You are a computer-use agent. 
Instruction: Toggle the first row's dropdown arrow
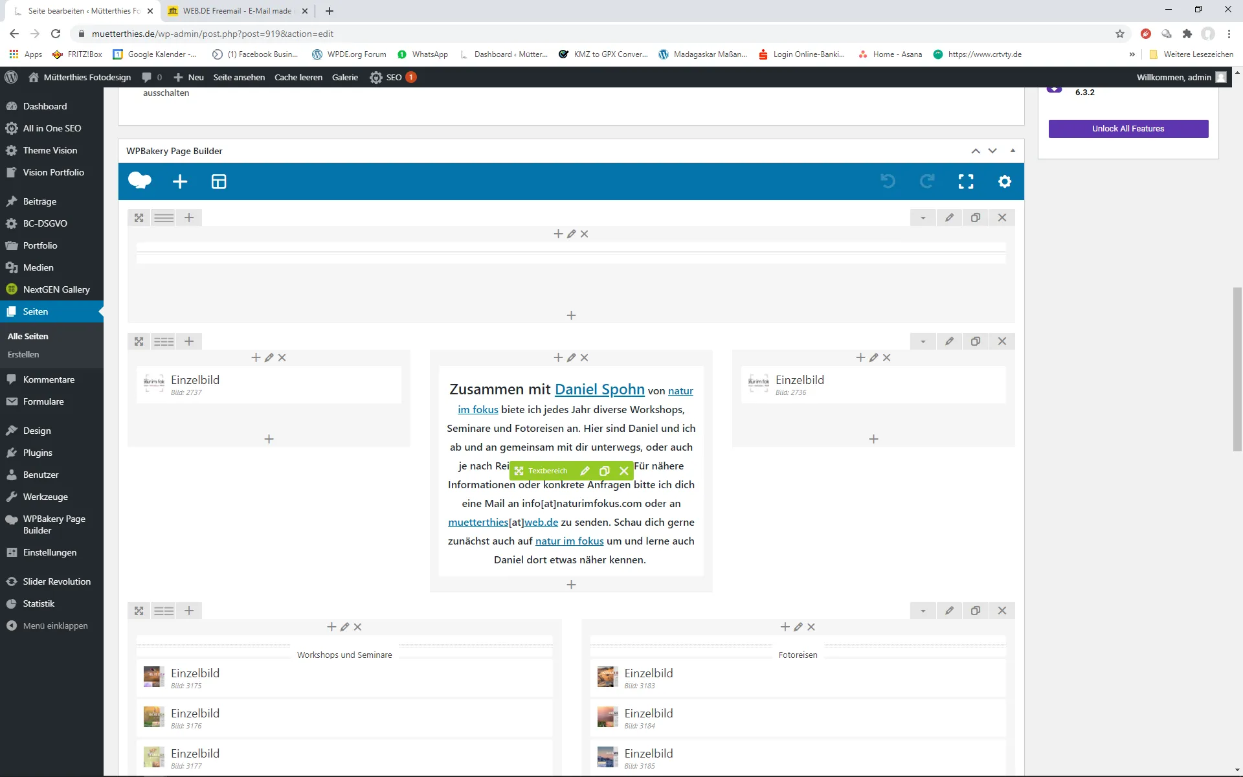click(923, 218)
